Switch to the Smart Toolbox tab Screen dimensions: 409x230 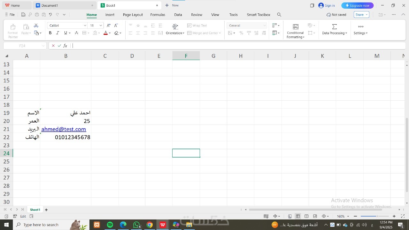tap(259, 15)
